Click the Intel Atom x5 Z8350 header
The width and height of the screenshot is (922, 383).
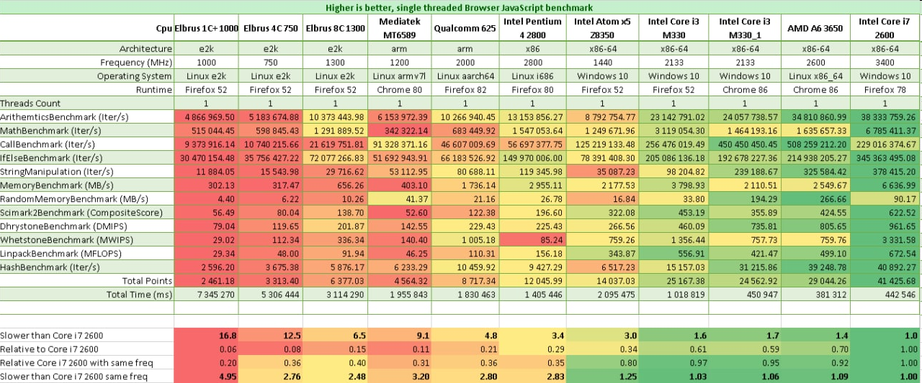[x=602, y=28]
